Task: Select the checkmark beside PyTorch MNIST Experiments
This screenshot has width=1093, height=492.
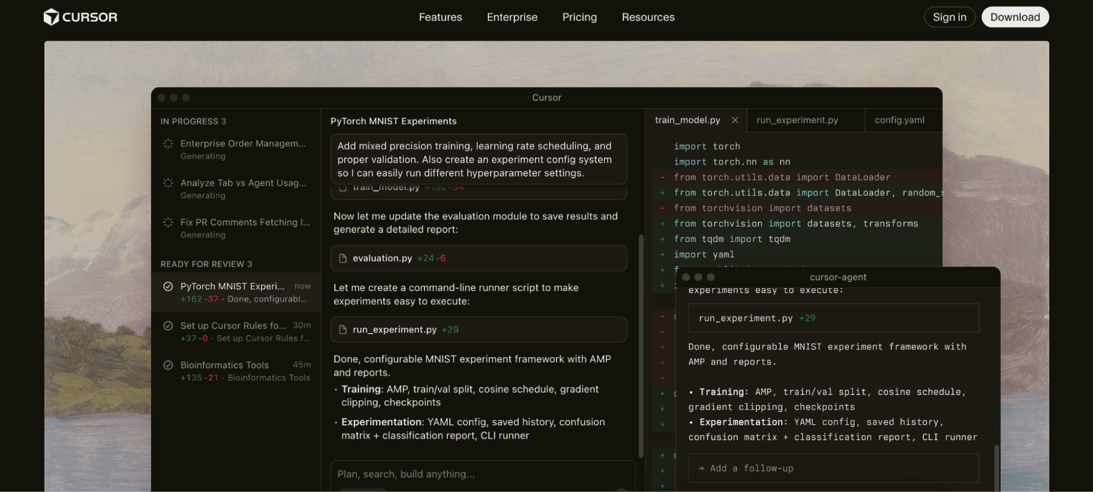Action: coord(168,286)
